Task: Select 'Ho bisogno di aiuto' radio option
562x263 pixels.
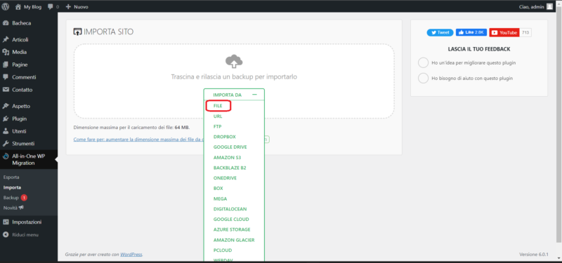Action: coord(424,78)
